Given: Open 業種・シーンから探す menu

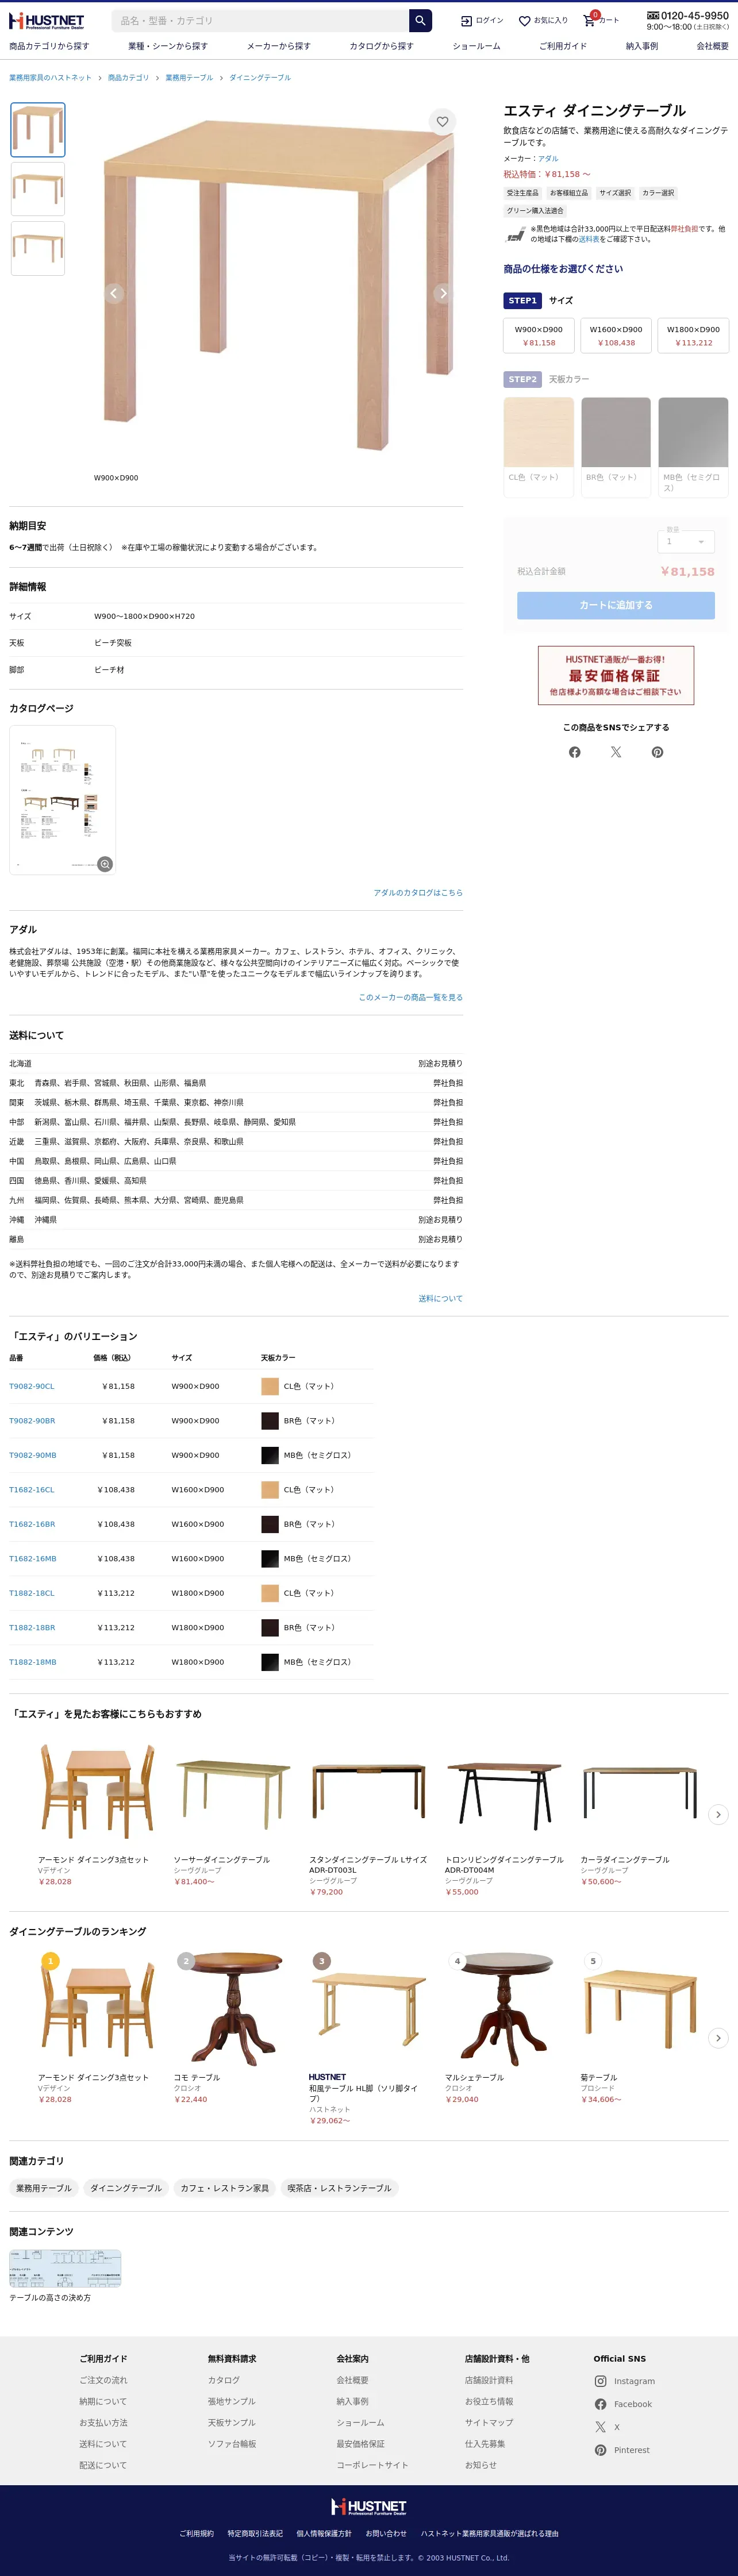Looking at the screenshot, I should (168, 46).
